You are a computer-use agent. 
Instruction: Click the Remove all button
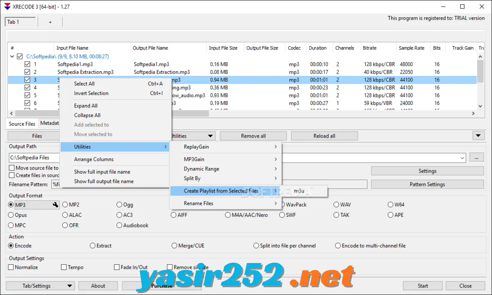pyautogui.click(x=253, y=136)
